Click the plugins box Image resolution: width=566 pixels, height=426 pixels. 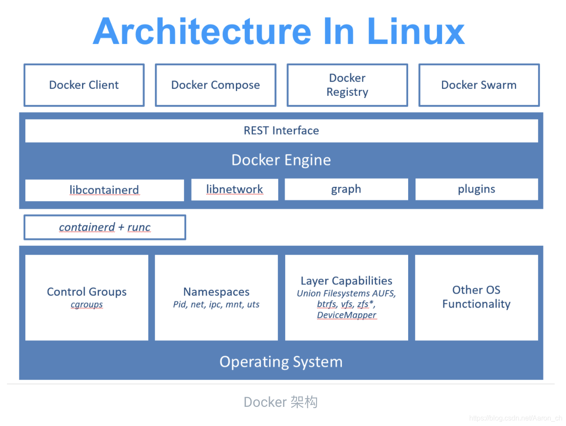coord(477,189)
